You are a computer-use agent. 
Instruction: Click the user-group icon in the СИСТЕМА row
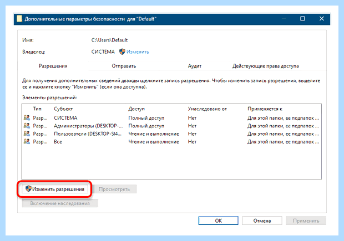(27, 118)
